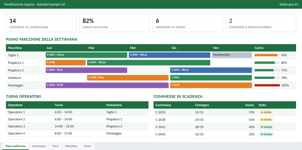Select the Piano settimana tab
302x150 pixels.
[15, 146]
